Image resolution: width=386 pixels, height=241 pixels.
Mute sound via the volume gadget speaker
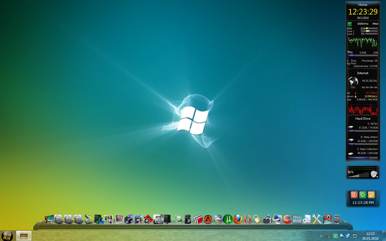[374, 174]
